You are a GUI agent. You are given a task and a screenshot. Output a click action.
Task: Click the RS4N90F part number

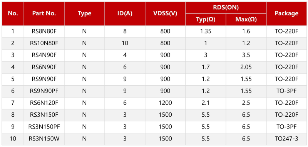(x=44, y=55)
